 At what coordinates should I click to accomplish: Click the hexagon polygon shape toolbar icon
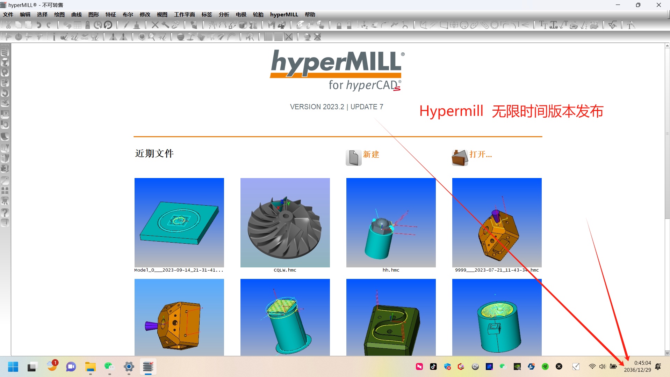(494, 25)
